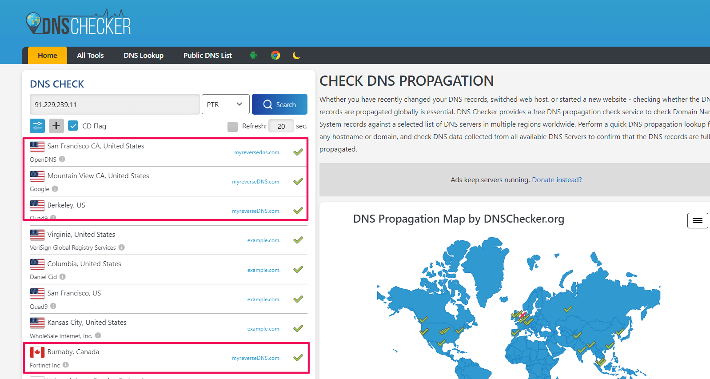
Task: Click the green checkmark for Berkeley, US row
Action: click(298, 211)
